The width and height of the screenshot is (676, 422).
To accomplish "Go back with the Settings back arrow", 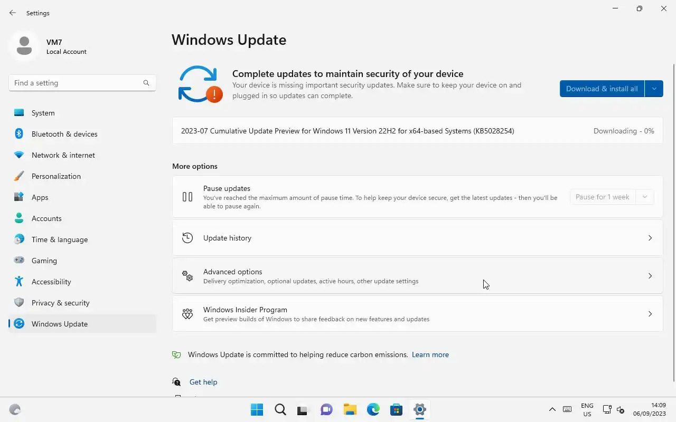I will (x=13, y=13).
